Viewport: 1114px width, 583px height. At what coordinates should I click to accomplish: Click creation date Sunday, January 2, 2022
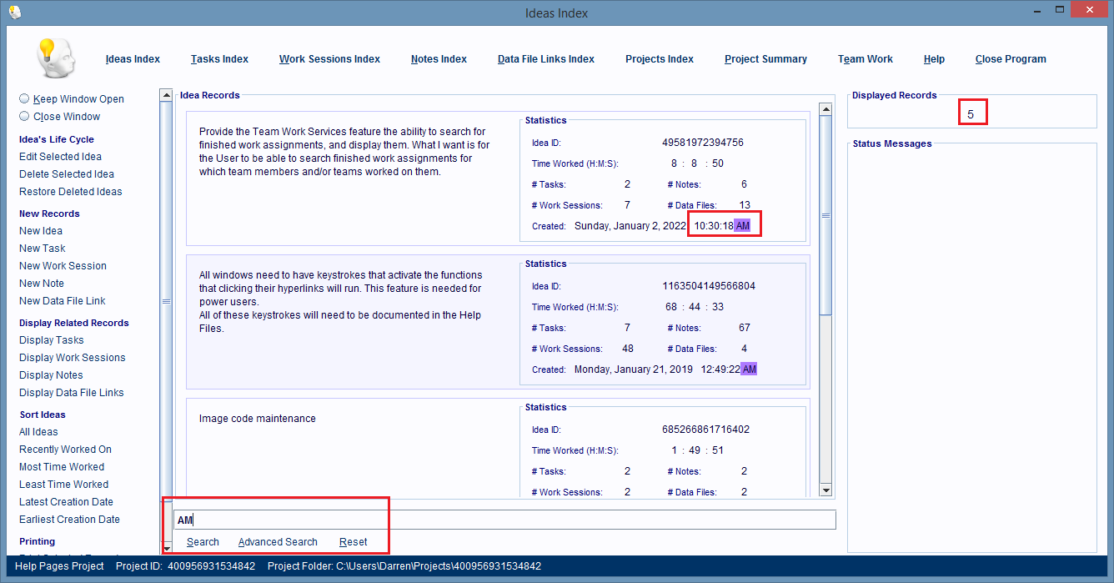click(x=630, y=226)
